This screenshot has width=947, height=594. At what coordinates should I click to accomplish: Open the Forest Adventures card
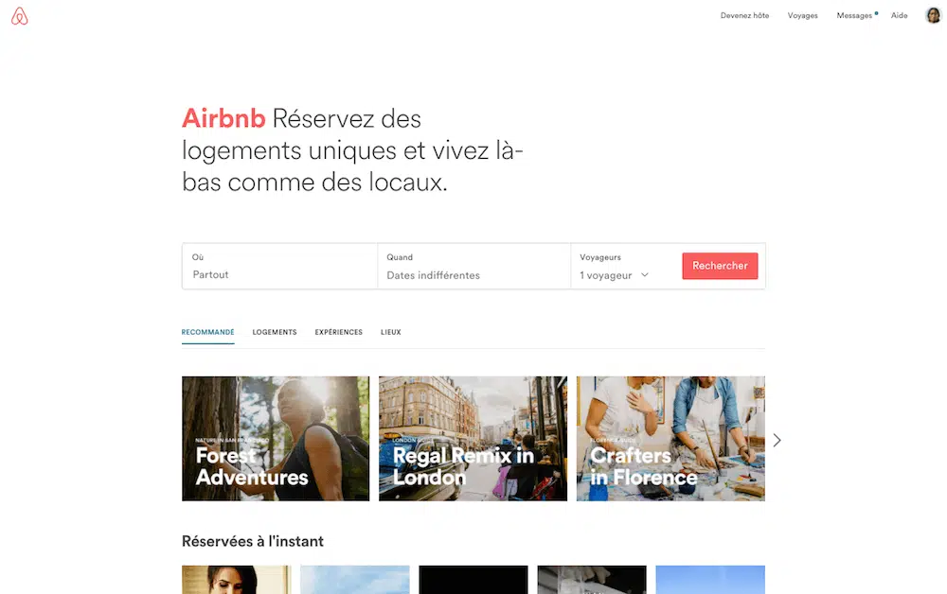276,439
